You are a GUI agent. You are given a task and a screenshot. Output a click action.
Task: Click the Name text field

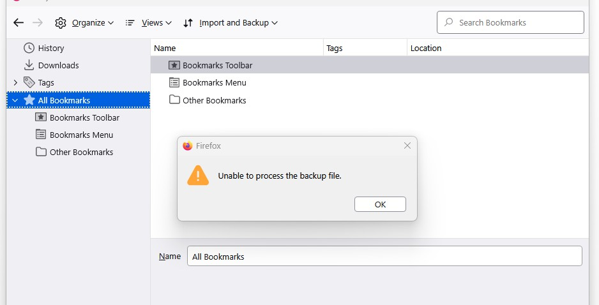(384, 257)
